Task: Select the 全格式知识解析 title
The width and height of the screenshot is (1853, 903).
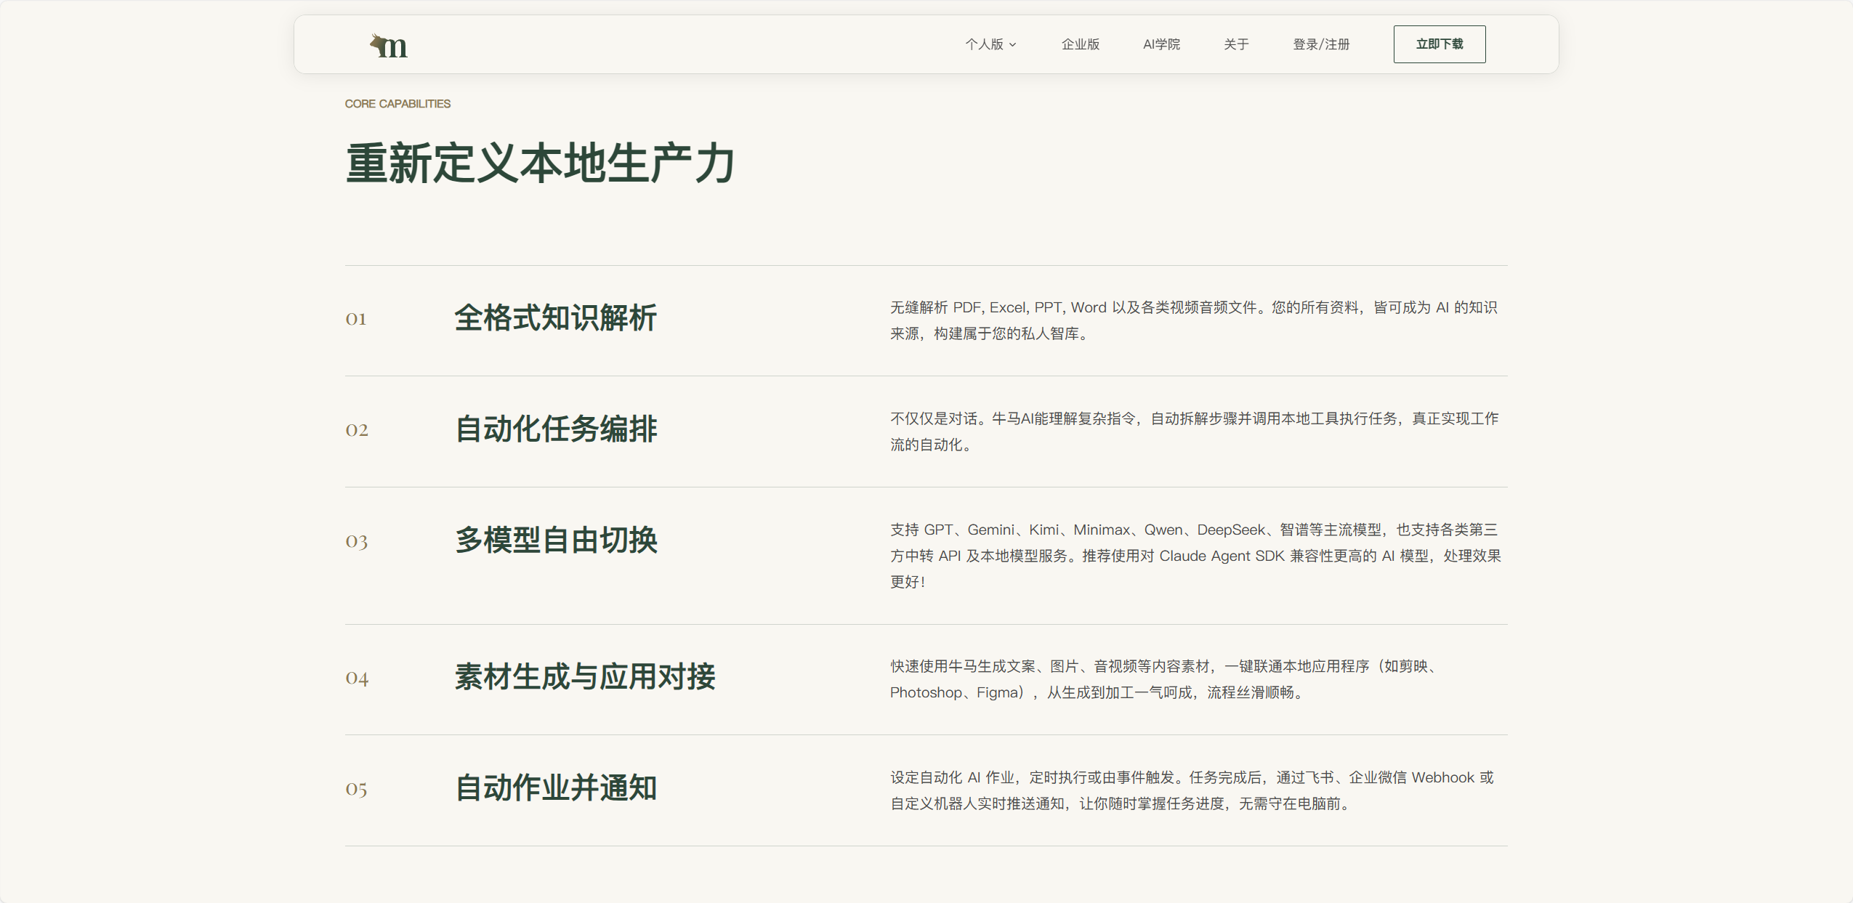Action: [556, 318]
